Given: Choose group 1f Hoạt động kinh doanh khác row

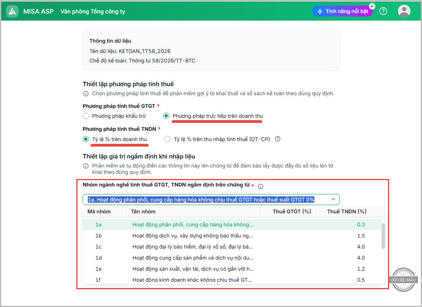Looking at the screenshot, I should 232,279.
